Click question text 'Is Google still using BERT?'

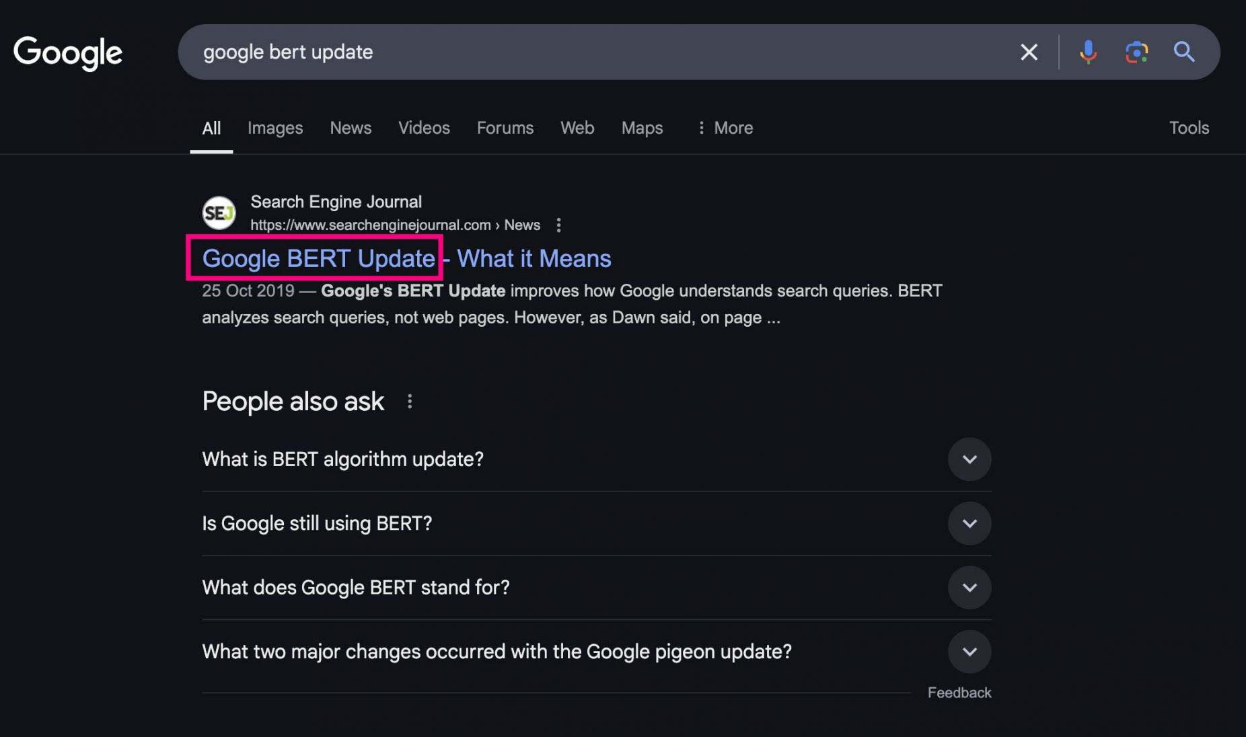317,523
